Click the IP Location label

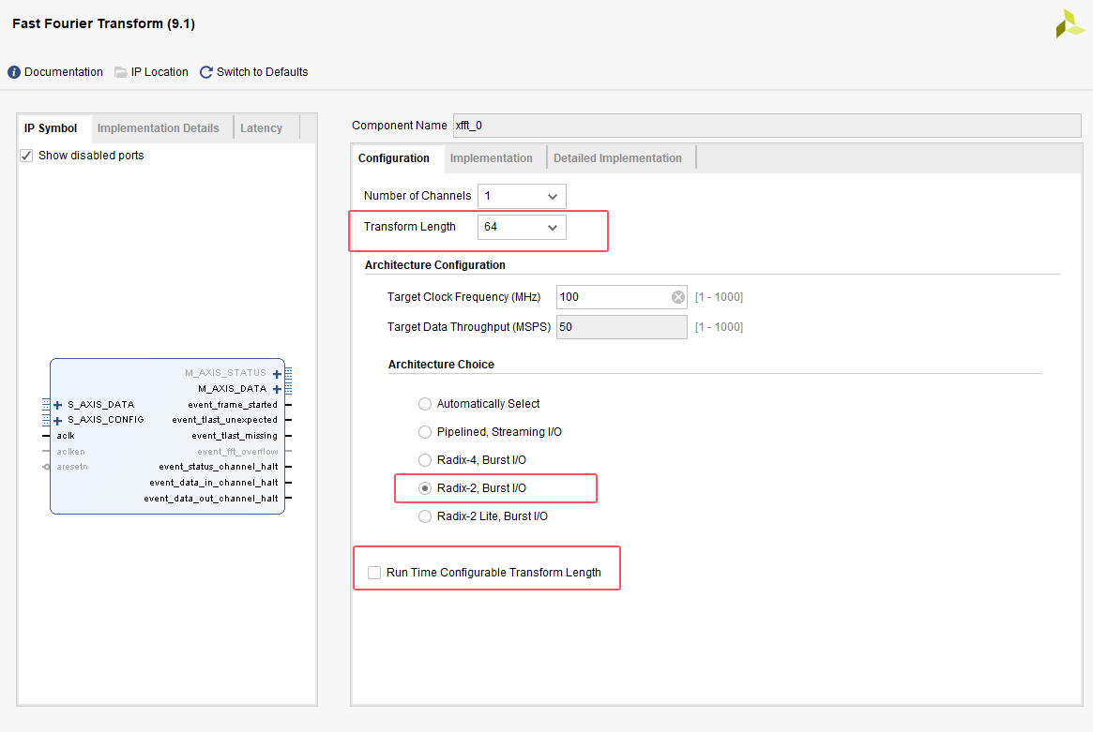(x=159, y=72)
